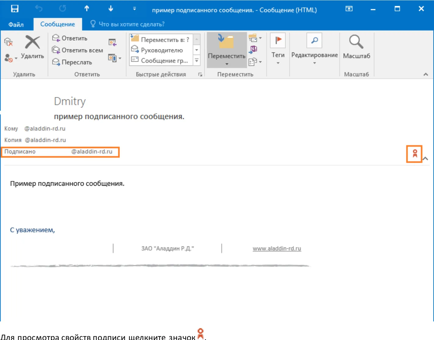Image resolution: width=434 pixels, height=340 pixels.
Task: Open the www.aladdin-rd.ru link
Action: coord(277,249)
